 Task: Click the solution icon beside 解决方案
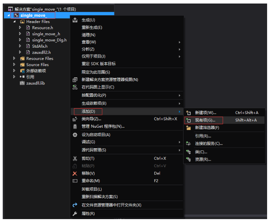click(11, 9)
